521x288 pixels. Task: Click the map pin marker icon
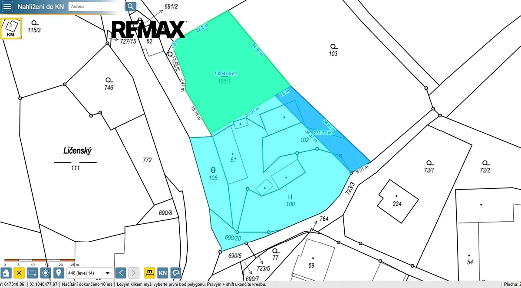pyautogui.click(x=58, y=273)
